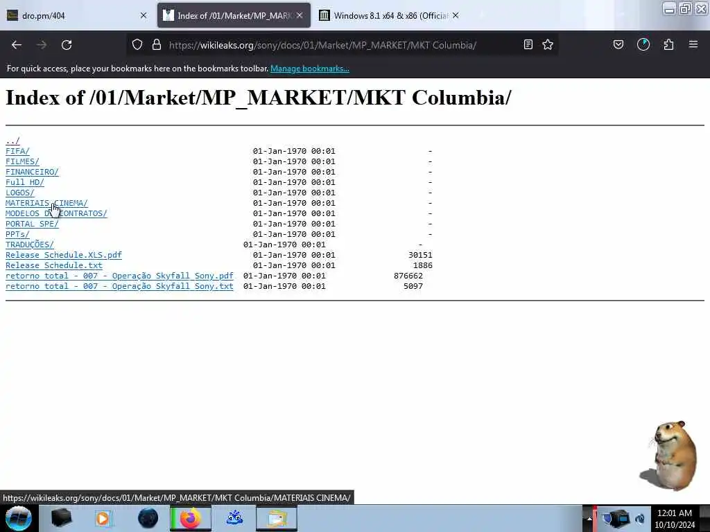Switch to Firefox in the taskbar
This screenshot has height=532, width=710.
pos(191,518)
